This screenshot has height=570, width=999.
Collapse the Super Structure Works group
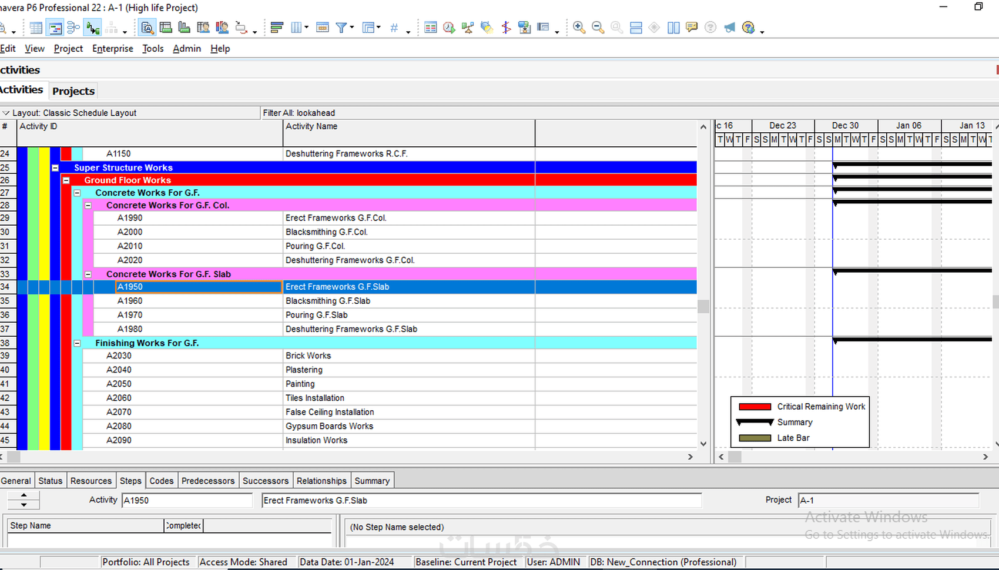[55, 168]
